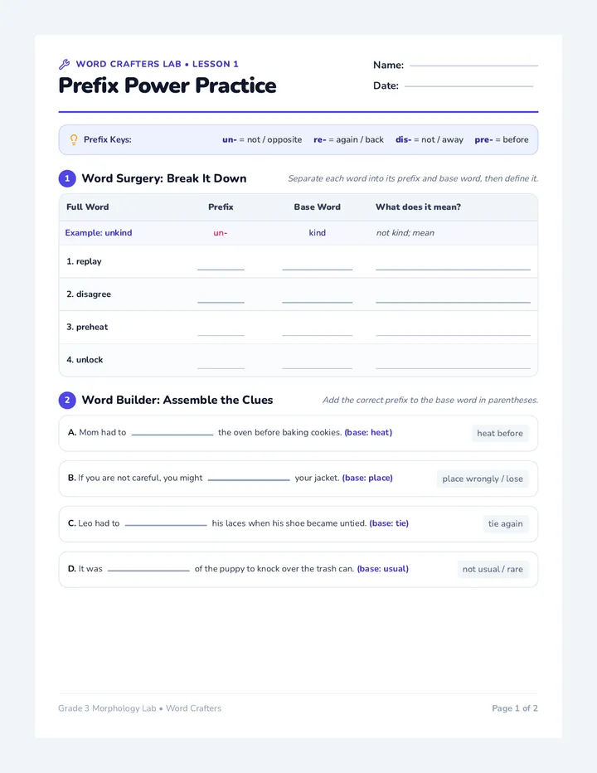Click the 'Page 1 of 2' footer text
This screenshot has width=597, height=773.
pyautogui.click(x=515, y=708)
